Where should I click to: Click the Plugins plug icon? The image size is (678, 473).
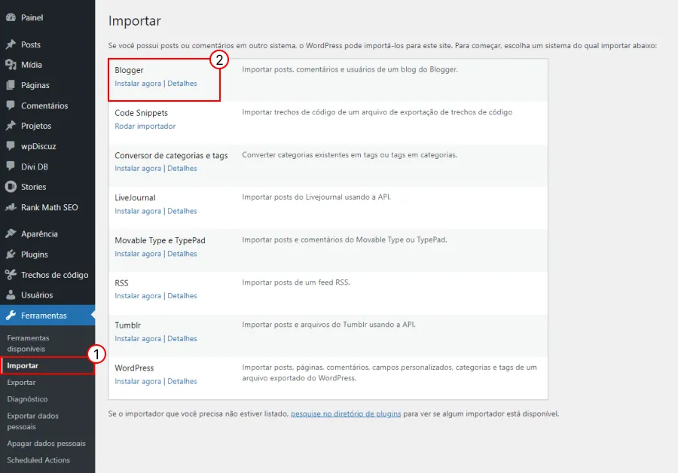click(x=11, y=255)
